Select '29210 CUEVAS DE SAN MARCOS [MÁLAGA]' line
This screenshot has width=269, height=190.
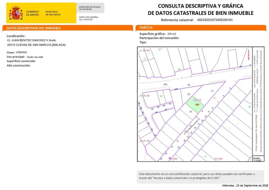36,45
